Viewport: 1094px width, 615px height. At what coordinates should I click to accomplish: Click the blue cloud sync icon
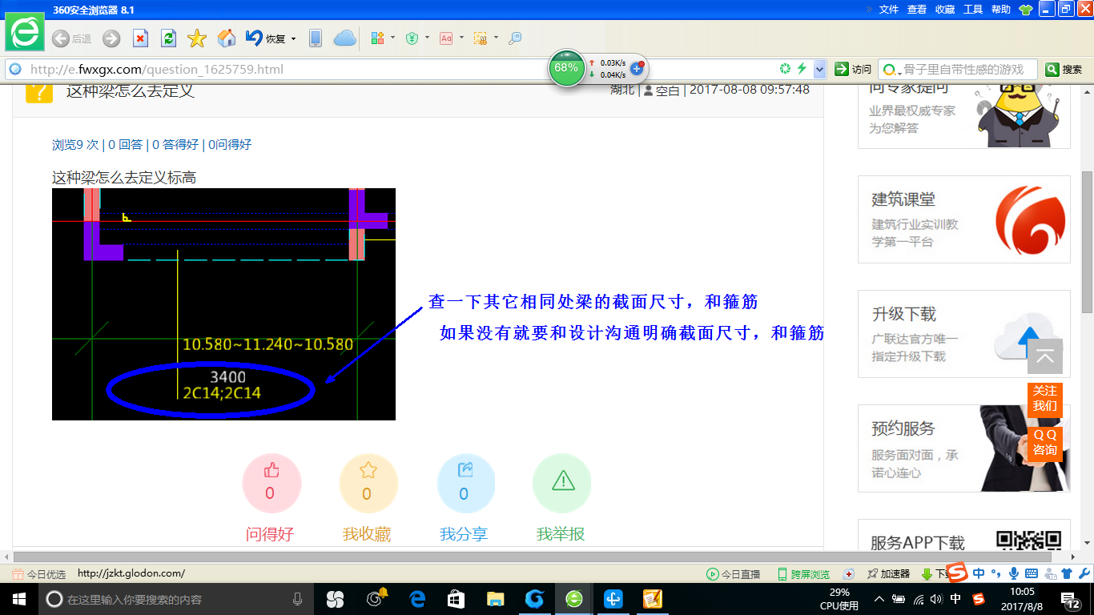[344, 38]
